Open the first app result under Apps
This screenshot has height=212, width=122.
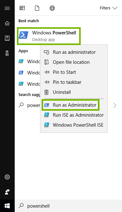[x=29, y=62]
